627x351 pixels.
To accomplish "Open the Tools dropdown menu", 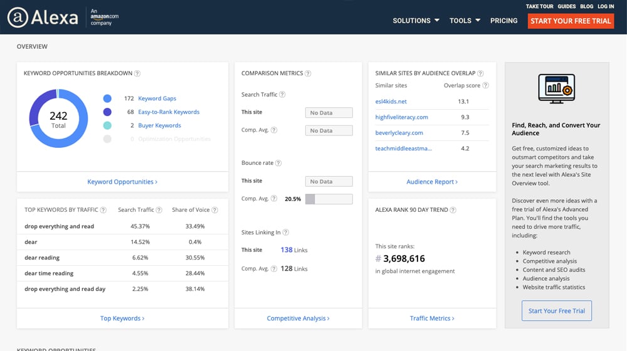I will pos(465,21).
